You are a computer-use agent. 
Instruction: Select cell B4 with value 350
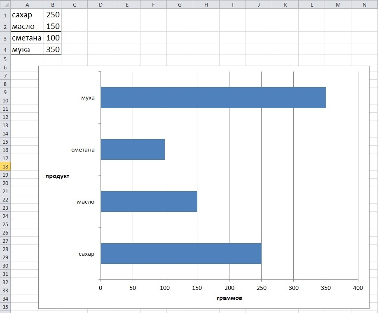tap(53, 49)
